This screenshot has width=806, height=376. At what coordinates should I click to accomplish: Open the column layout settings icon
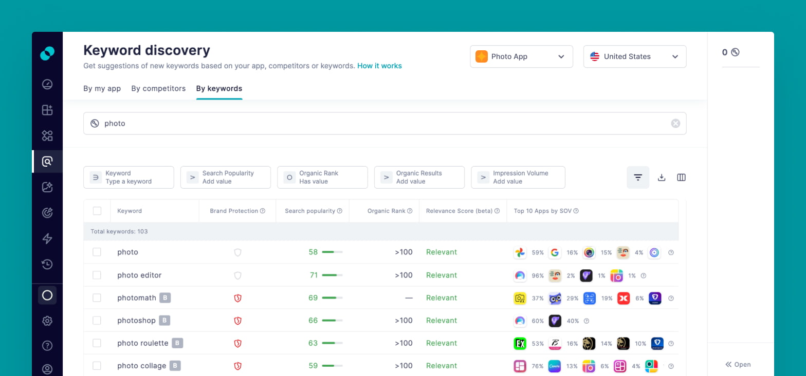(x=681, y=177)
